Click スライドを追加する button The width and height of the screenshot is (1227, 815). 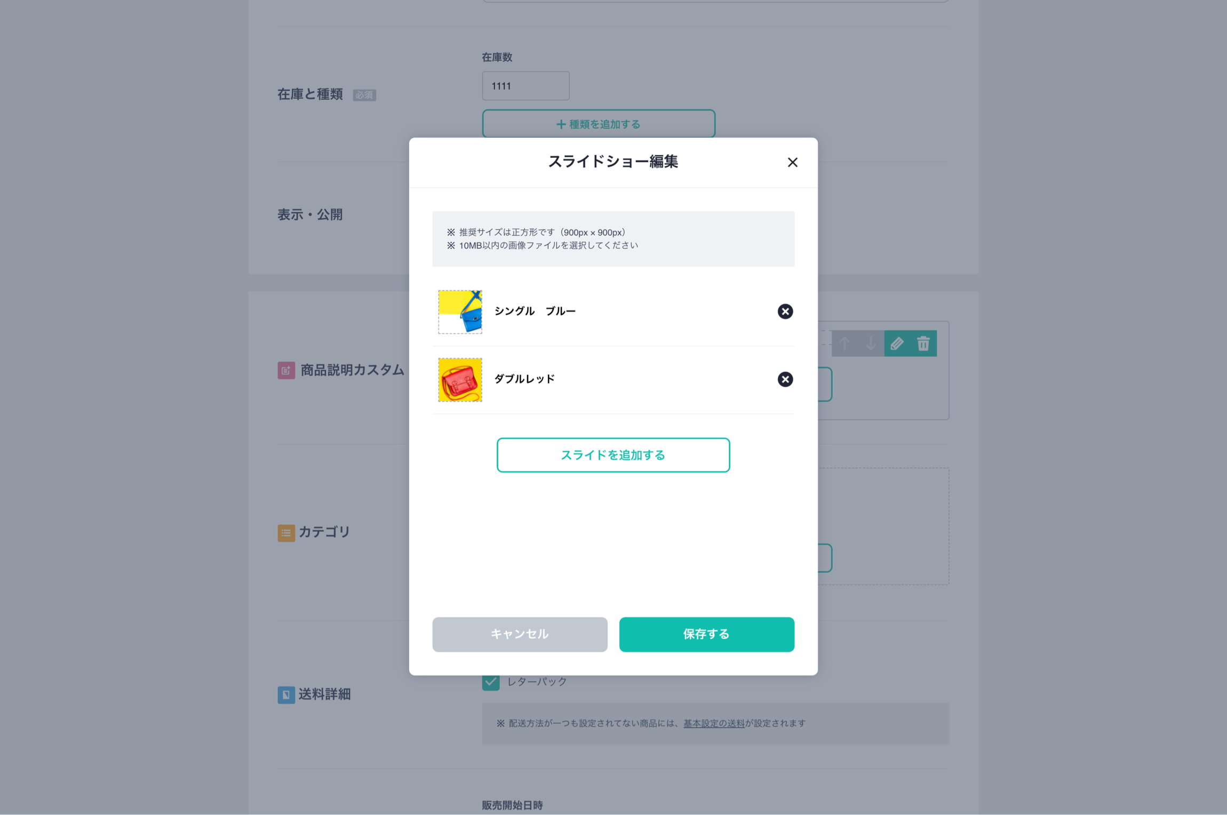pyautogui.click(x=613, y=455)
